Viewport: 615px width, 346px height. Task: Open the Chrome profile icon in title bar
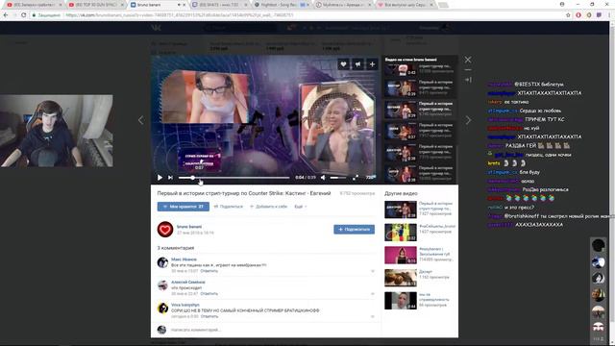(x=562, y=4)
